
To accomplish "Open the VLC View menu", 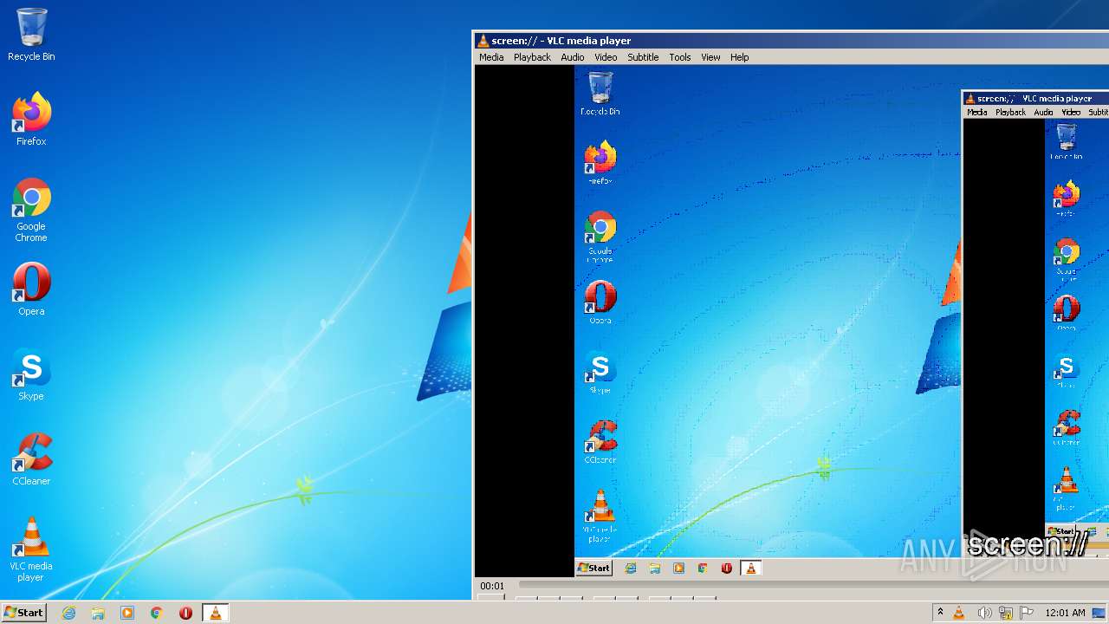I will [710, 57].
